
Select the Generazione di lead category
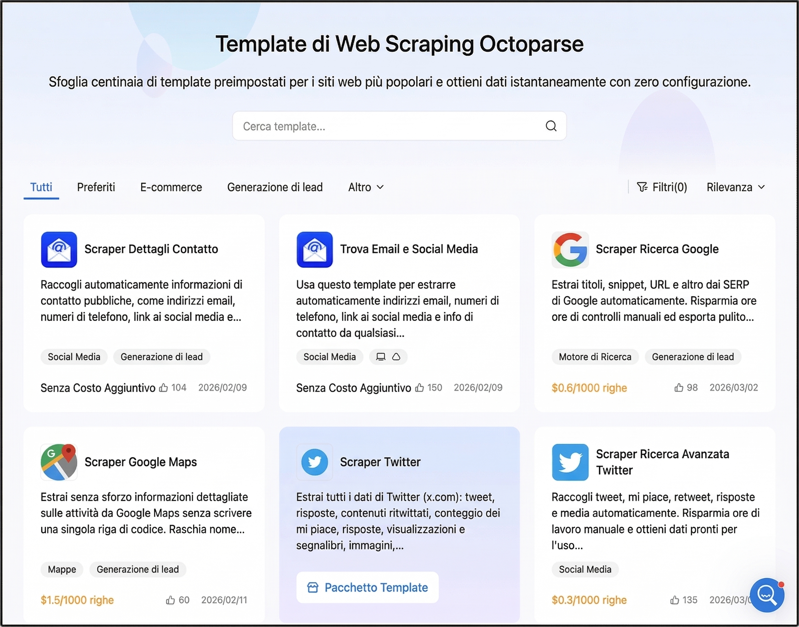click(275, 187)
